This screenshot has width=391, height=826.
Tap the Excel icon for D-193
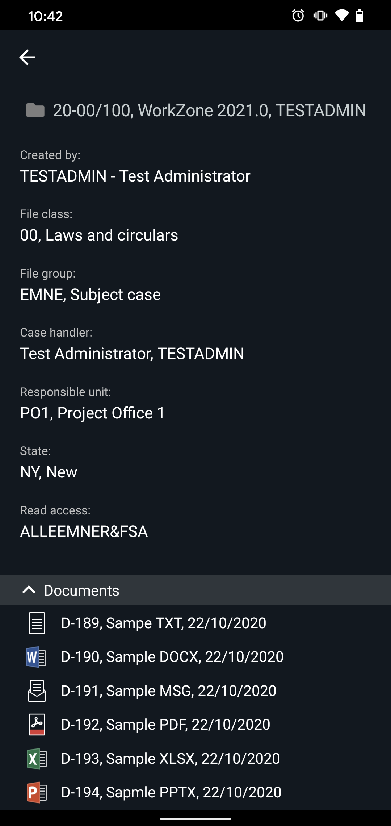pos(37,759)
